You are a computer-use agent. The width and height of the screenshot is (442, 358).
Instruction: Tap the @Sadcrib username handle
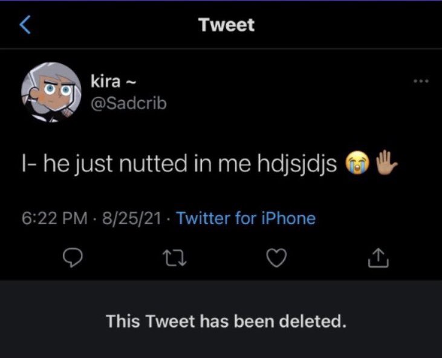point(129,103)
